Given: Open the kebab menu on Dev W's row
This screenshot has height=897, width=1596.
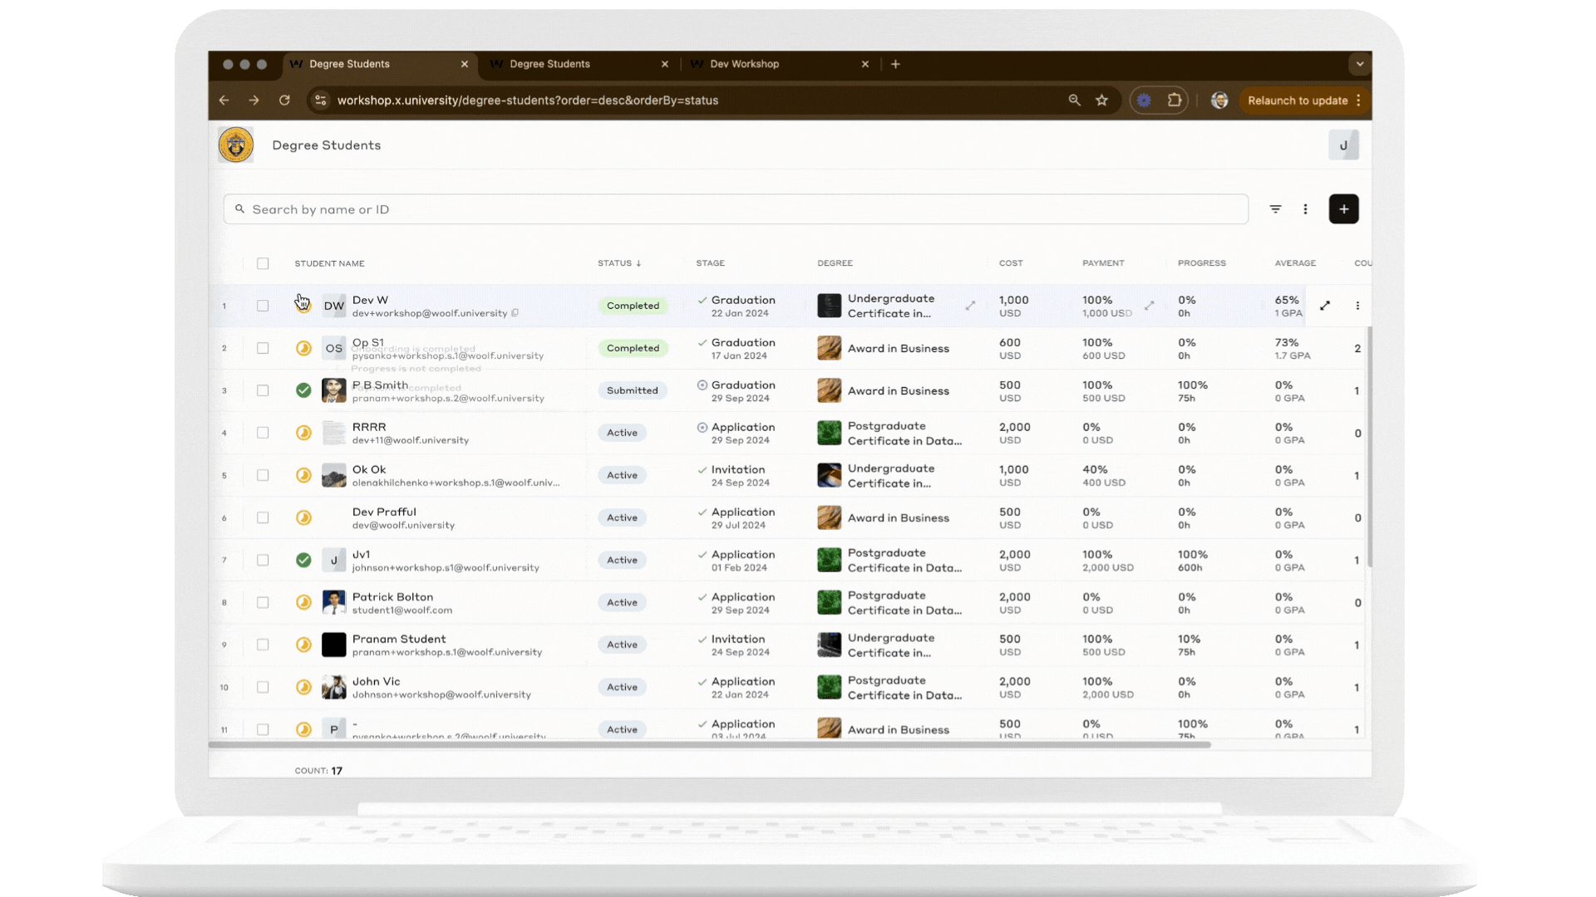Looking at the screenshot, I should 1357,305.
